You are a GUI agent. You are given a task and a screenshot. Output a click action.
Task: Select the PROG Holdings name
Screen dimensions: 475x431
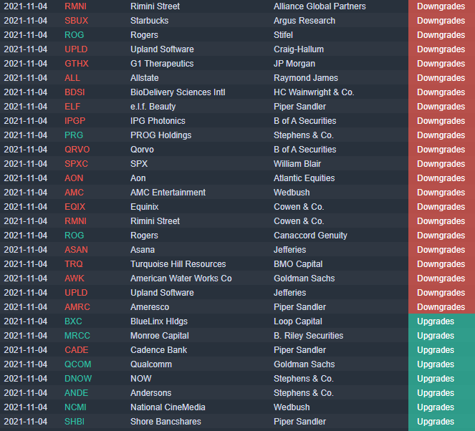point(161,135)
